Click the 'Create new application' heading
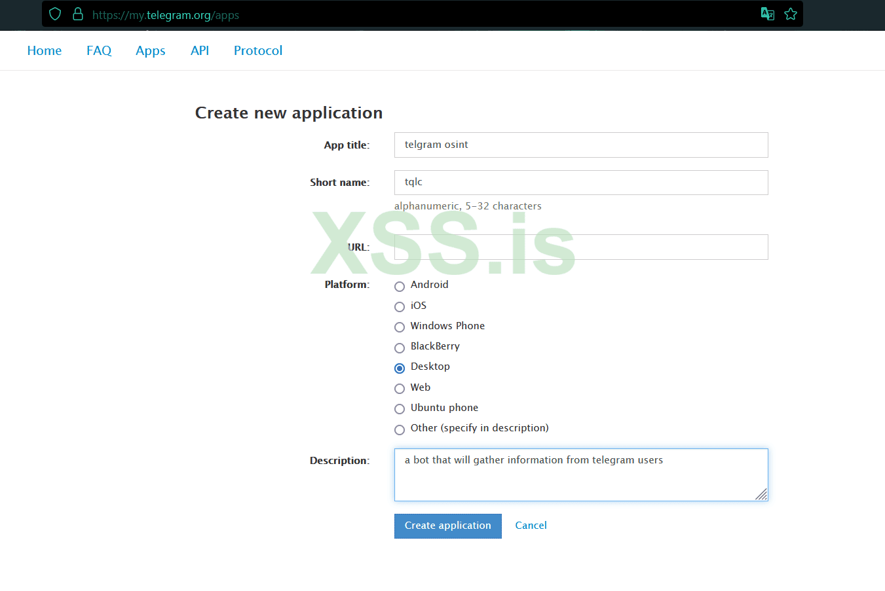Viewport: 885px width, 591px height. (x=289, y=113)
